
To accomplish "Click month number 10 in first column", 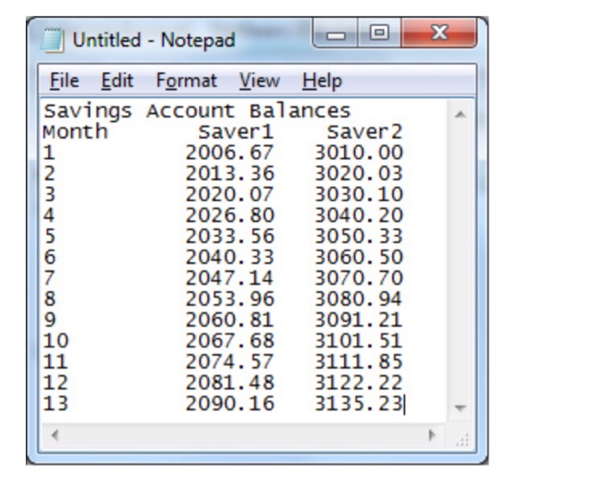I will (56, 341).
